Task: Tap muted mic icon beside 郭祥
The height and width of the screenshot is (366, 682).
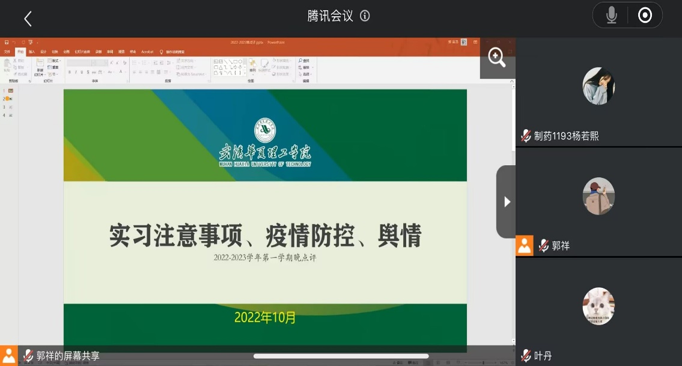Action: (544, 245)
